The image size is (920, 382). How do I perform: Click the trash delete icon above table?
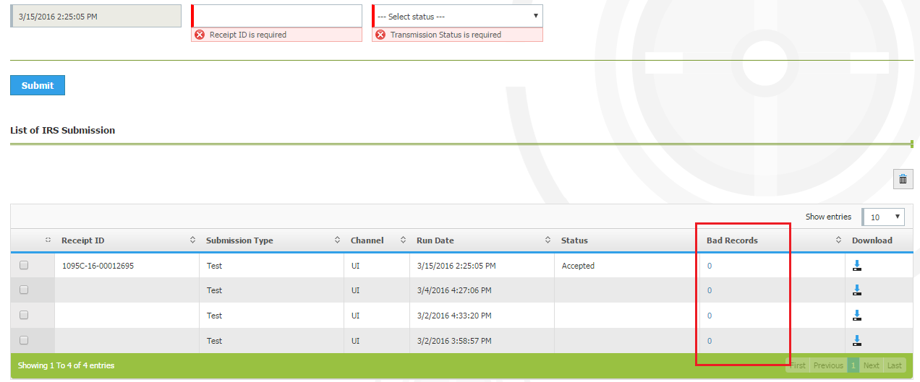903,179
